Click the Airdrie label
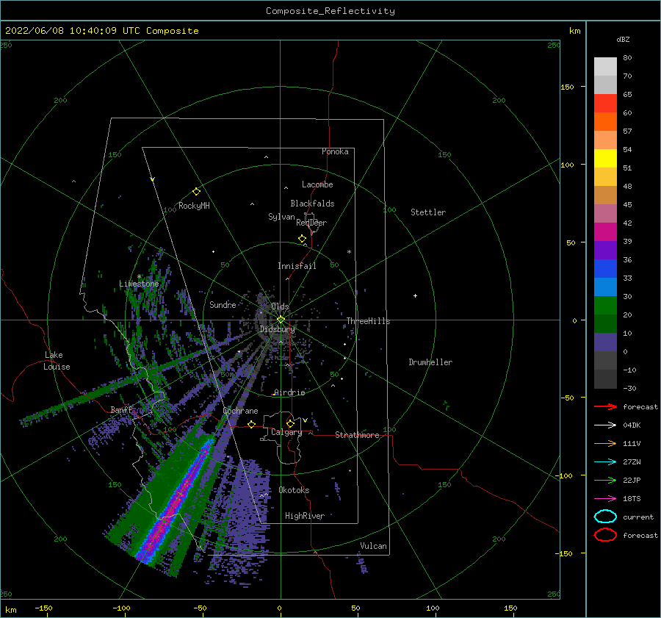The height and width of the screenshot is (618, 661). tap(289, 392)
